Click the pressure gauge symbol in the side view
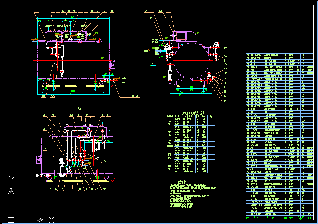Image resolution: width=318 pixels, height=224 pixels. click(168, 43)
